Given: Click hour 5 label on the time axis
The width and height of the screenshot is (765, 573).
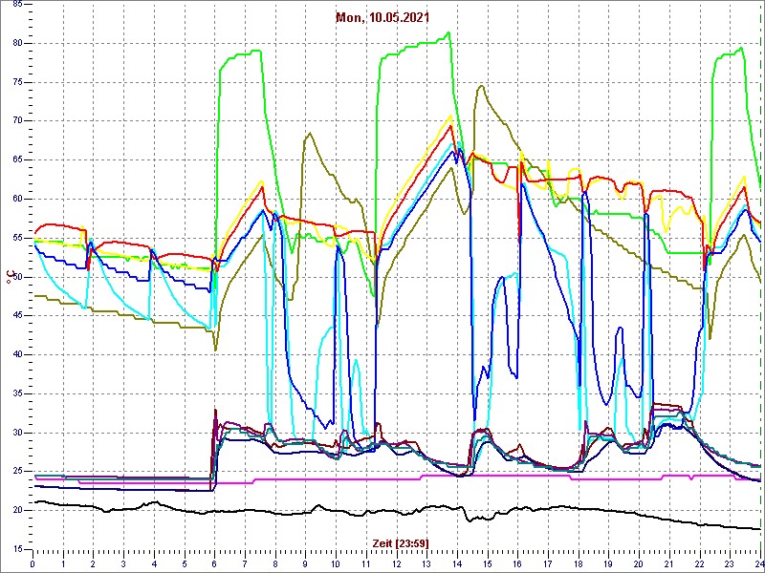Looking at the screenshot, I should pyautogui.click(x=185, y=563).
